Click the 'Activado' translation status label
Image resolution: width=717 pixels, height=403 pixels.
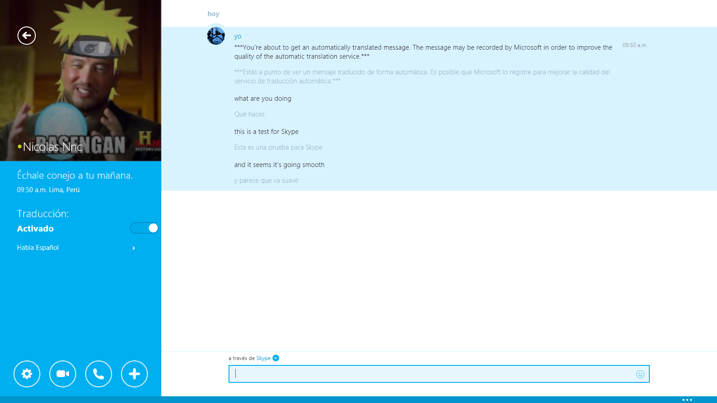35,228
